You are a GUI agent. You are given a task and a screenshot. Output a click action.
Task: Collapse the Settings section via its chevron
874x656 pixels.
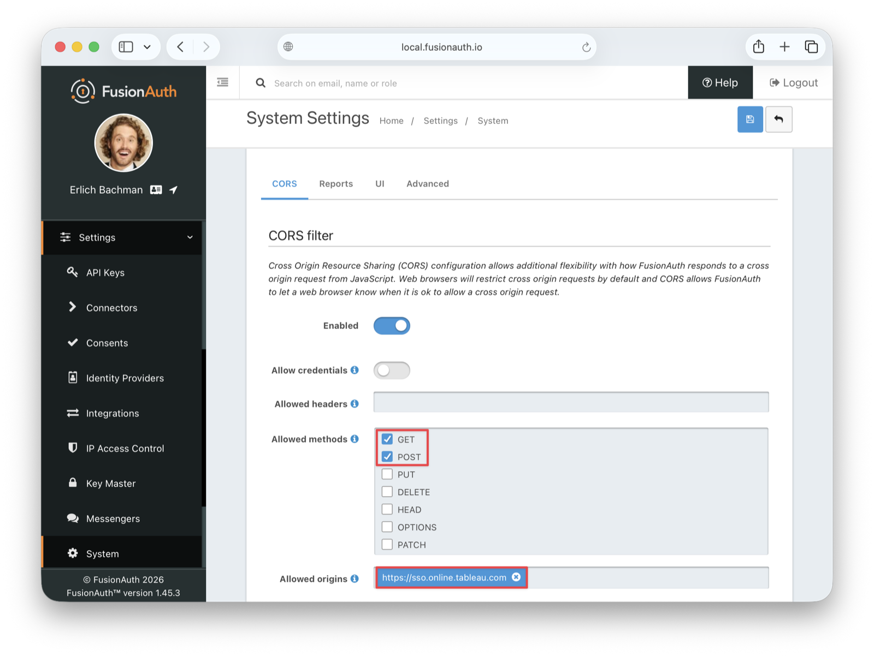pos(190,237)
